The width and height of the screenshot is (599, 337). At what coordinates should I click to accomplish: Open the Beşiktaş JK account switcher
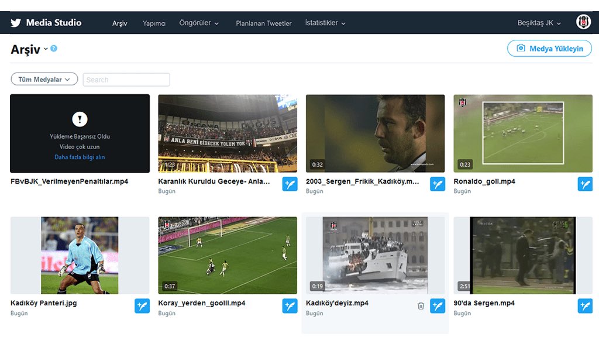539,22
